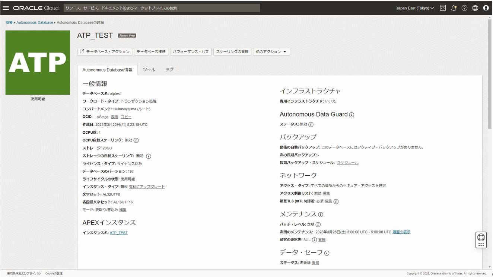Open the ATP_TEST APEX instance link

tap(119, 232)
